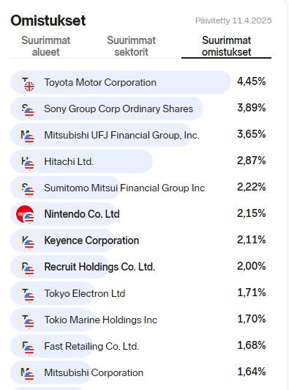
Task: Open the Nintendo Co. Ltd holding link
Action: tap(82, 214)
